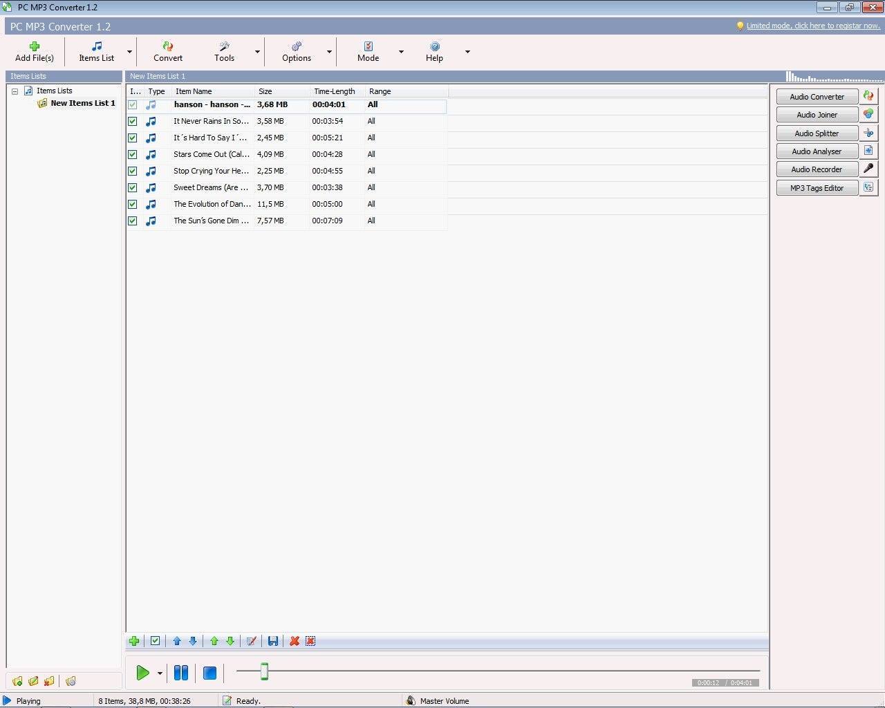This screenshot has height=708, width=885.
Task: Open the Items List toolbar button
Action: coord(96,52)
